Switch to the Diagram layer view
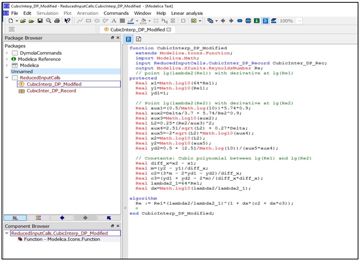 [248, 21]
